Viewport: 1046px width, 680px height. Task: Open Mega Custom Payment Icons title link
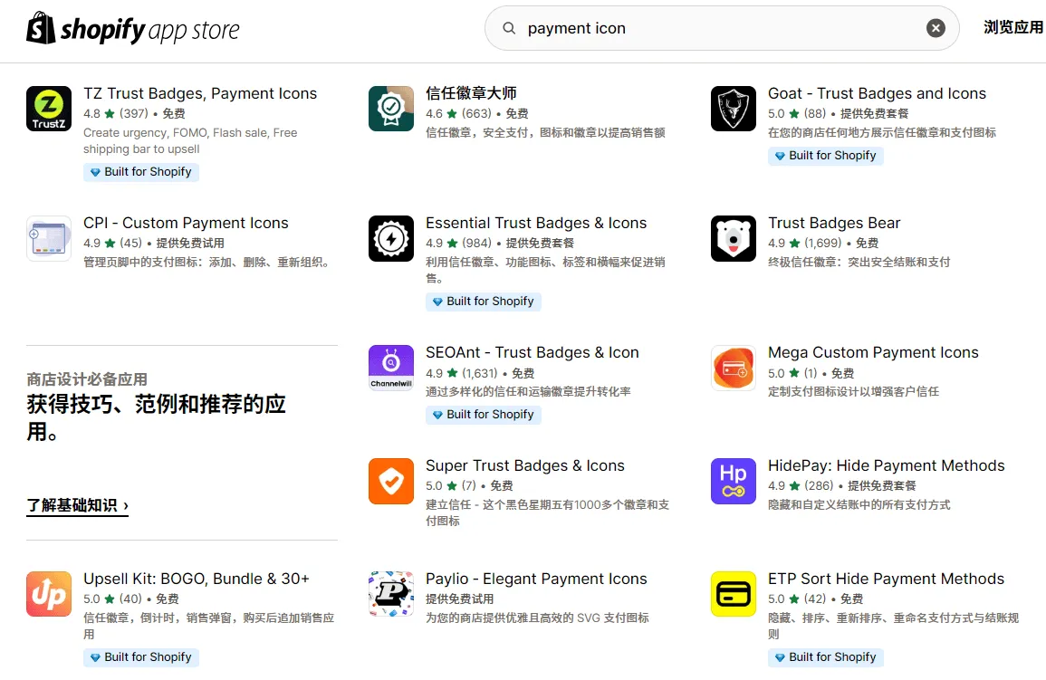pos(873,352)
